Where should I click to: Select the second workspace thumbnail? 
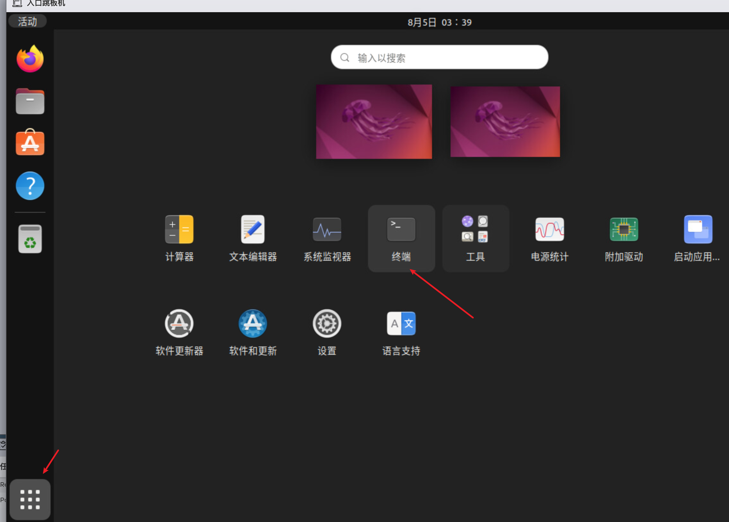505,121
